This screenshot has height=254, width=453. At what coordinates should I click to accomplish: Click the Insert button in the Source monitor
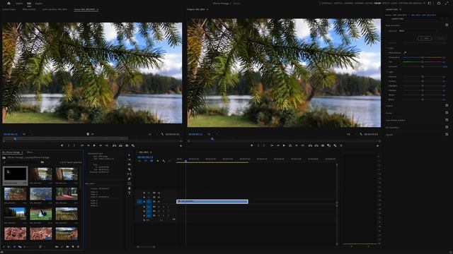tap(115, 146)
